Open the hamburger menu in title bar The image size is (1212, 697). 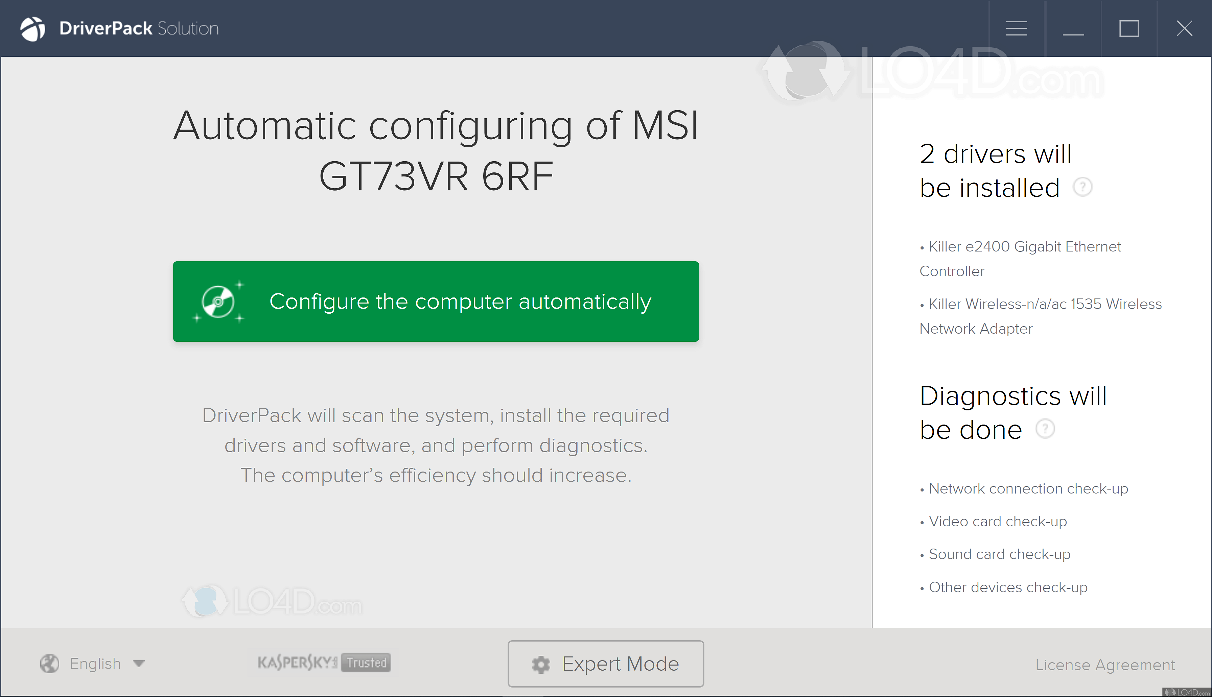coord(1016,29)
